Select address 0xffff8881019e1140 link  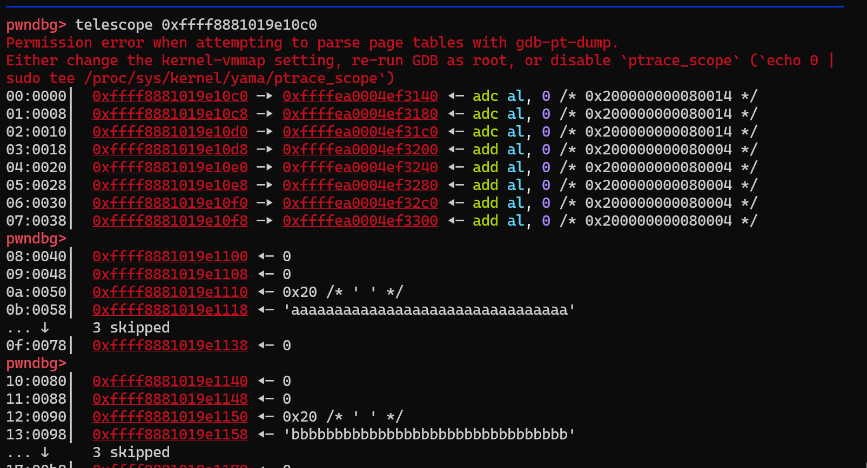tap(170, 381)
